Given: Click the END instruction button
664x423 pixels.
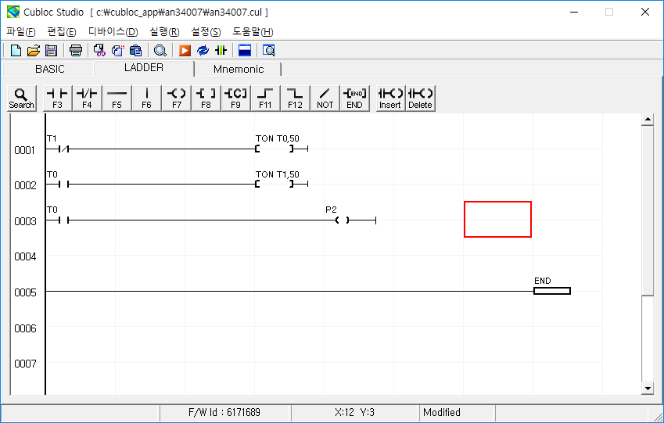Looking at the screenshot, I should pos(355,98).
